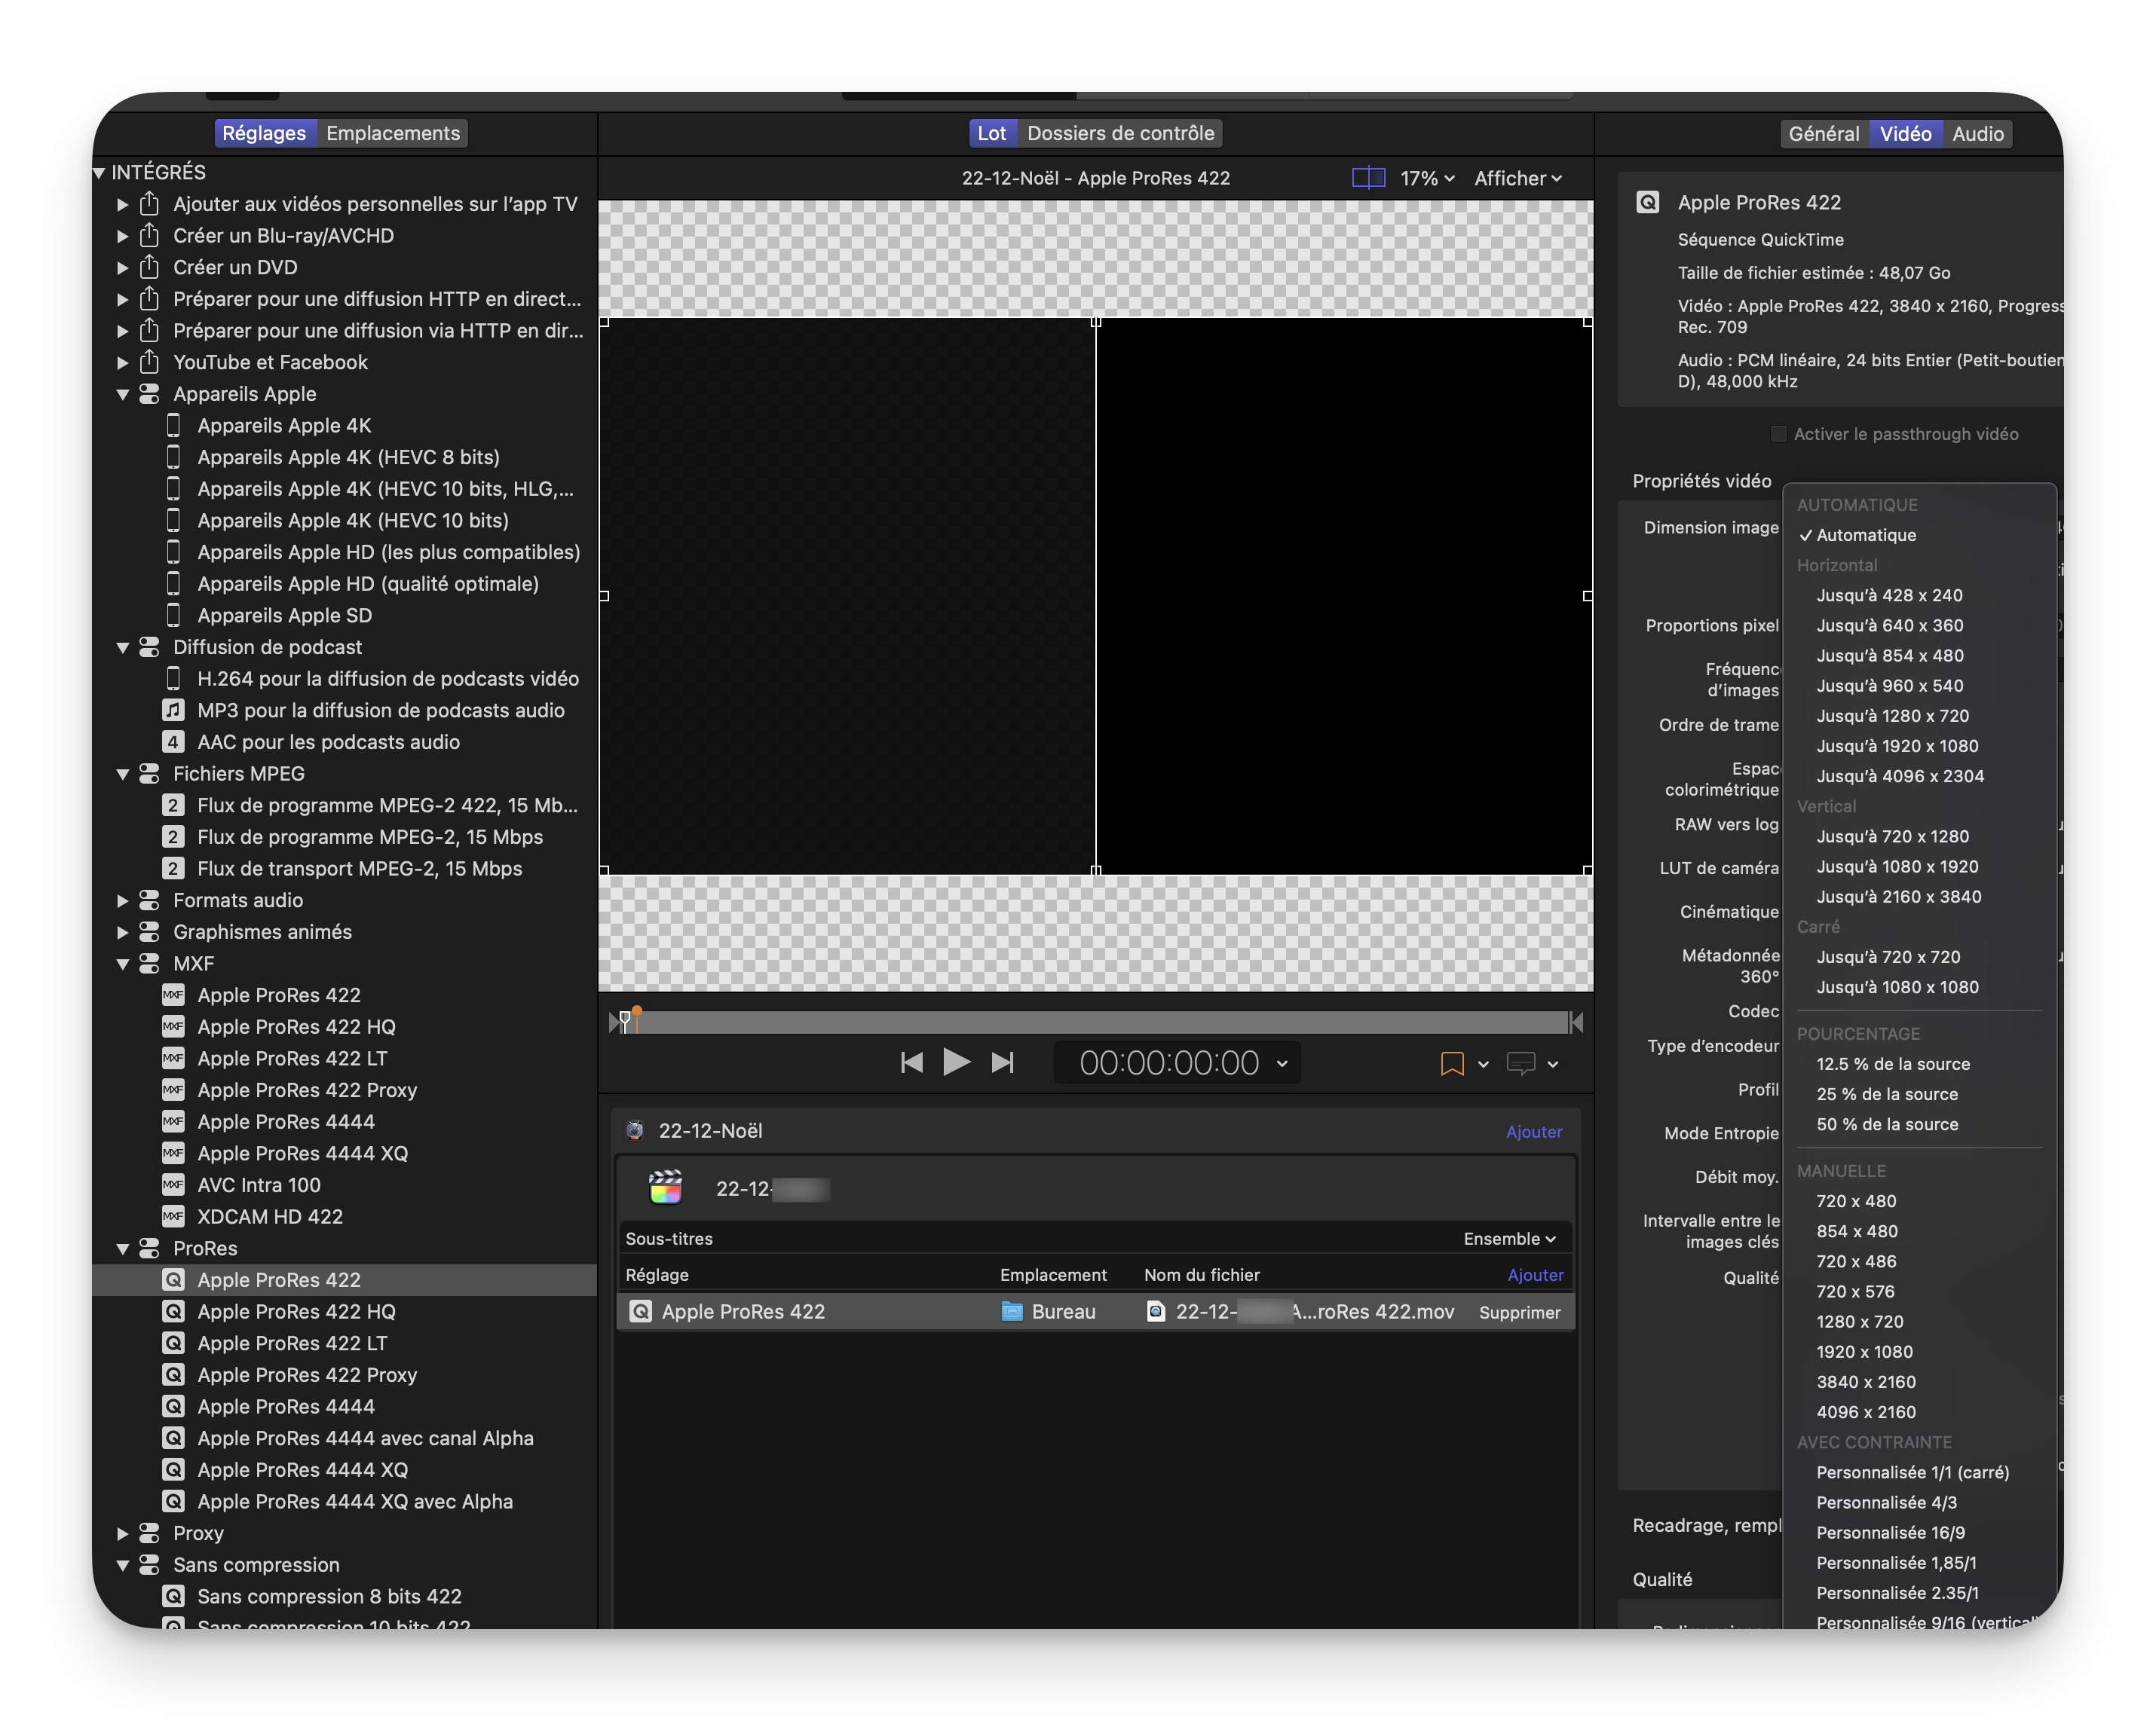Jump to the previous marker button
Screen dimensions: 2156x1721
[x=911, y=1062]
